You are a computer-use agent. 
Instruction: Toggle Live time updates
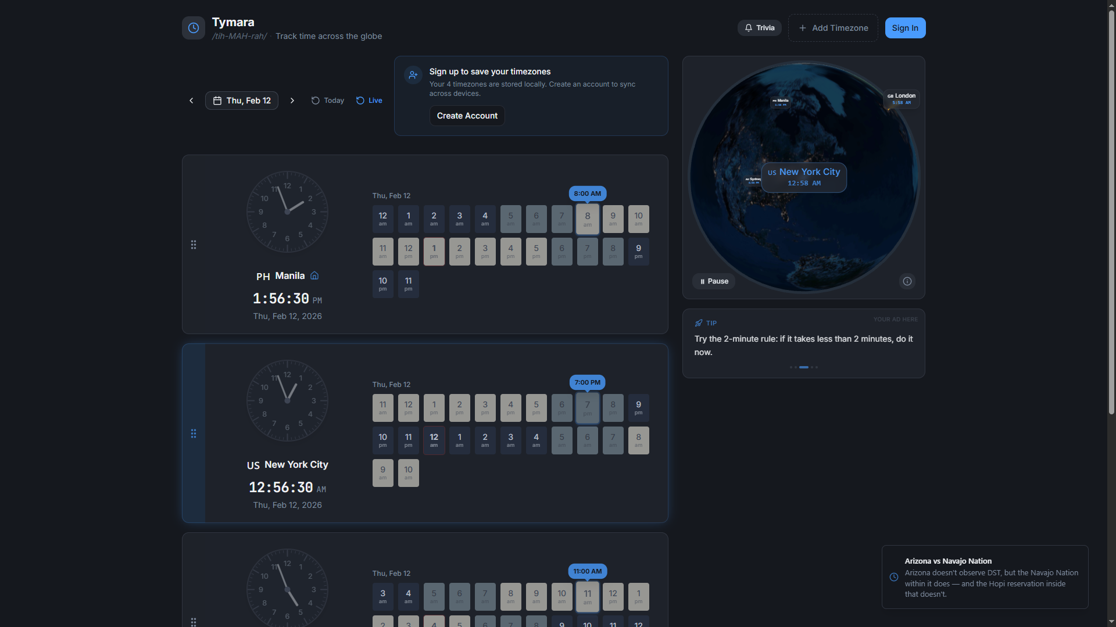tap(369, 100)
